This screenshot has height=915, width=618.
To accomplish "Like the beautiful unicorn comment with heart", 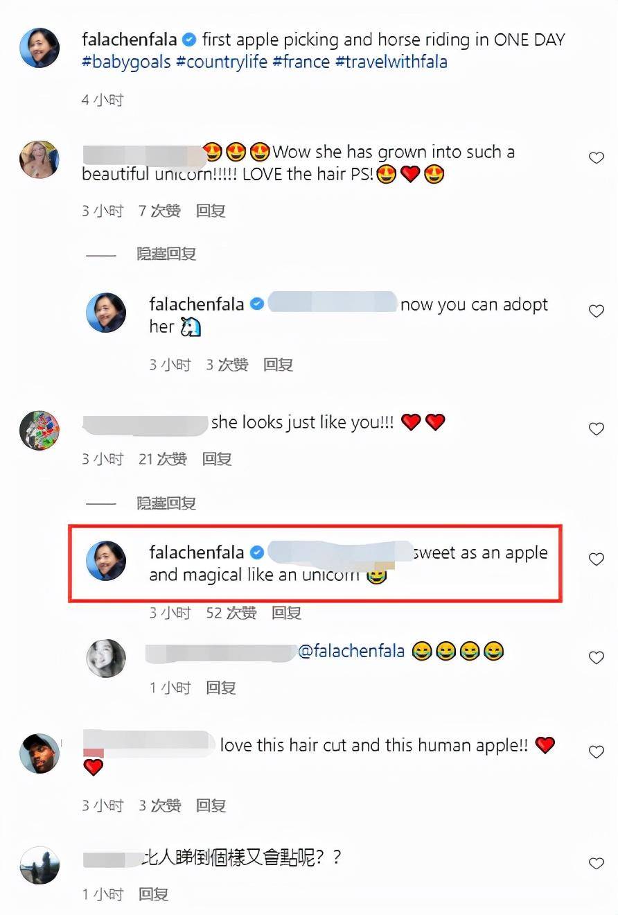I will (596, 158).
